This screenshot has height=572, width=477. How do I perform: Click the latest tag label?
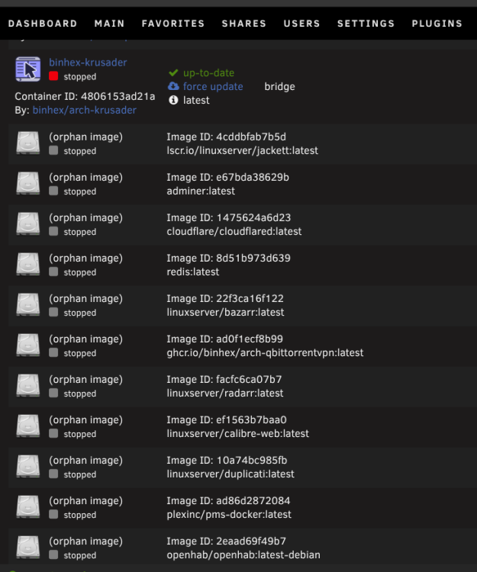point(196,101)
